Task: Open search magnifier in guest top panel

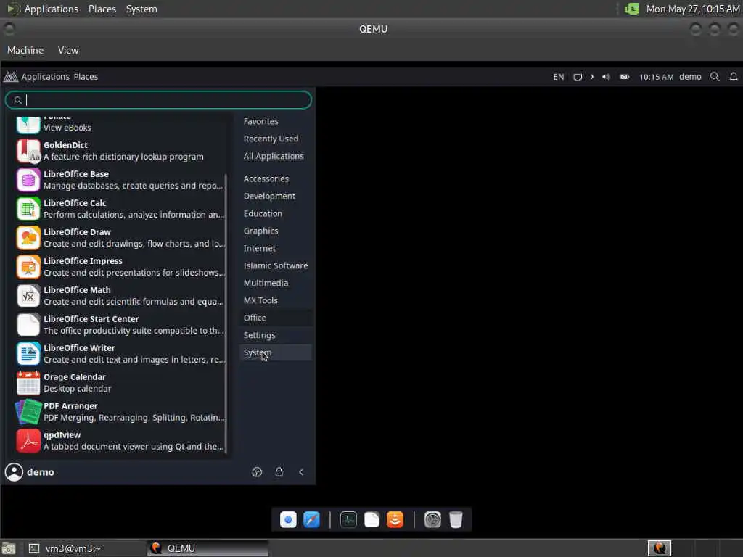Action: pos(715,77)
